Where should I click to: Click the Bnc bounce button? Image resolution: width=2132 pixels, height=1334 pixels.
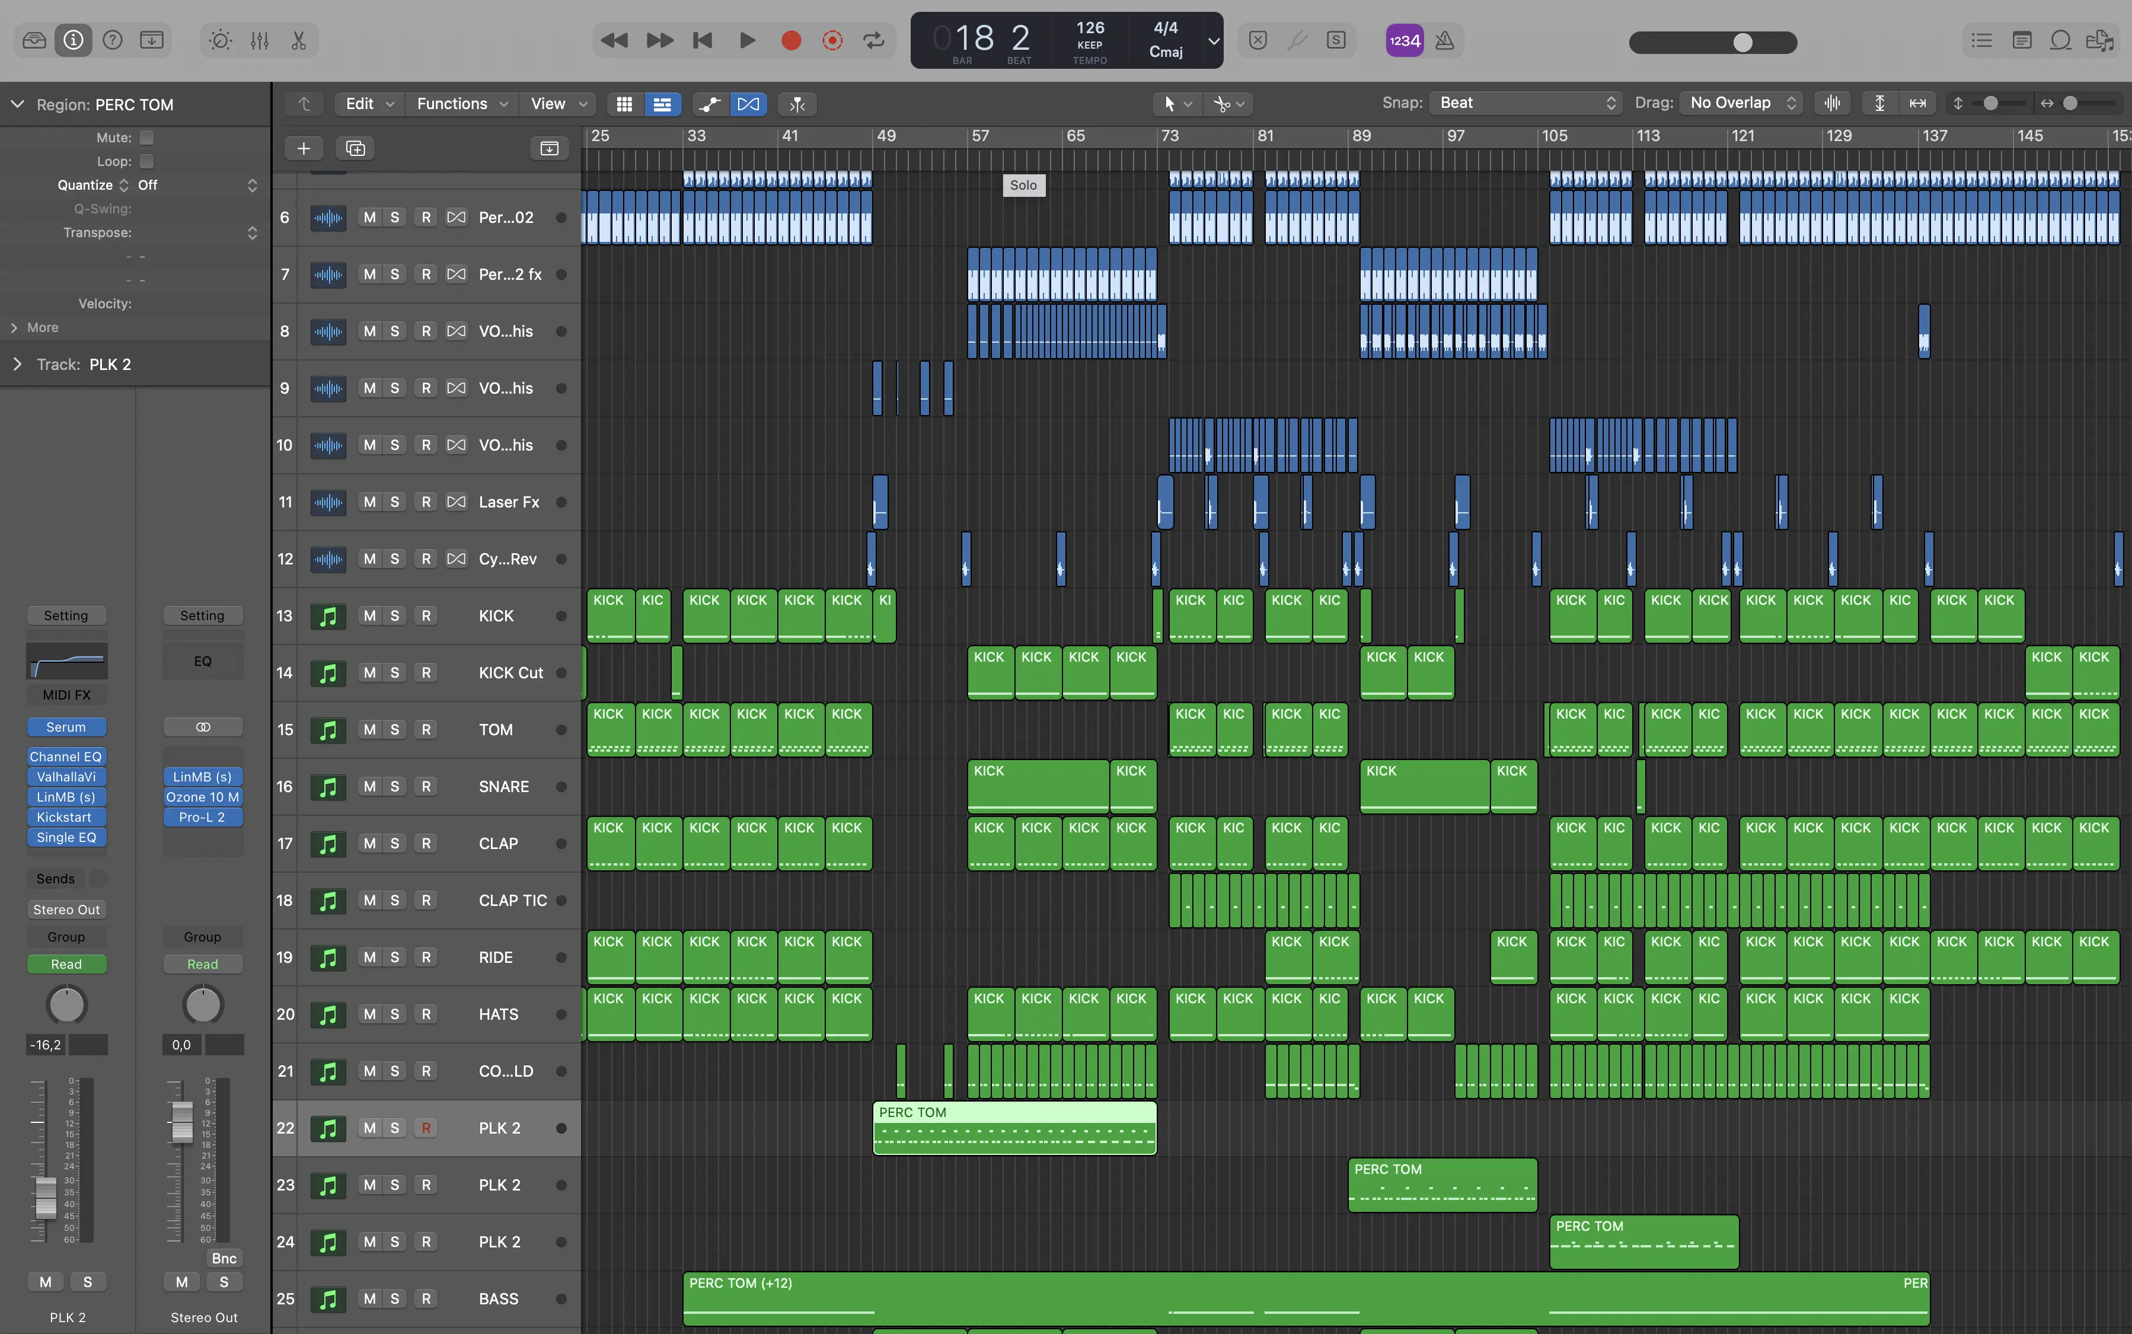click(224, 1258)
